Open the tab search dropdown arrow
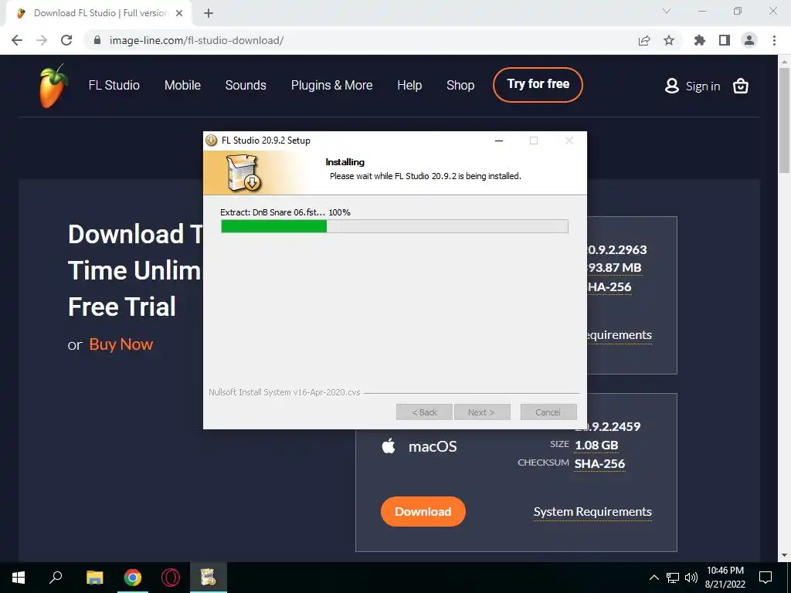 click(x=667, y=11)
